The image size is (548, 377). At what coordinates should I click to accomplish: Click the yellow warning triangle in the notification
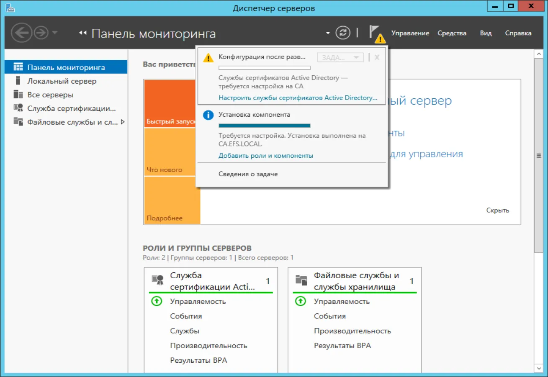click(x=208, y=58)
